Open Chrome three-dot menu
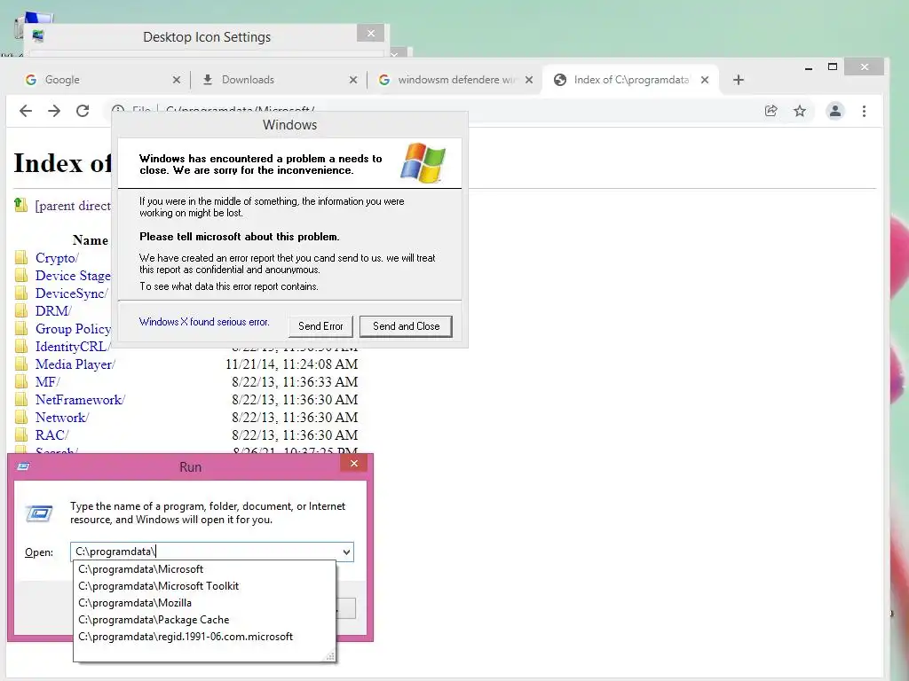 click(864, 111)
